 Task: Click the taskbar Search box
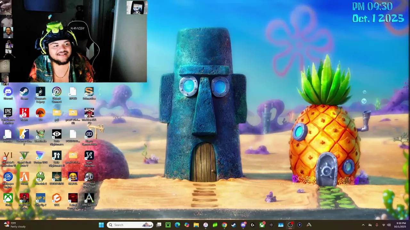click(130, 225)
